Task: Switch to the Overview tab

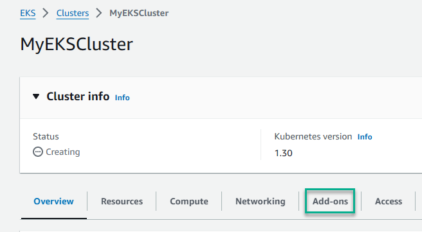Action: pyautogui.click(x=53, y=201)
